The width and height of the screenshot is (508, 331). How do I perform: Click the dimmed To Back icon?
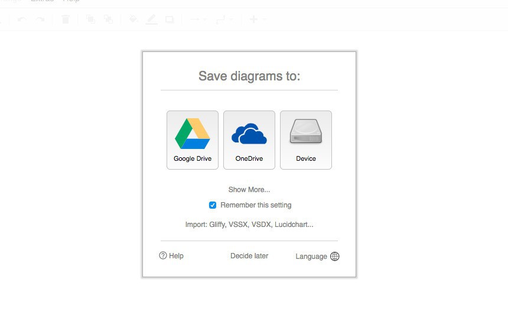[108, 20]
